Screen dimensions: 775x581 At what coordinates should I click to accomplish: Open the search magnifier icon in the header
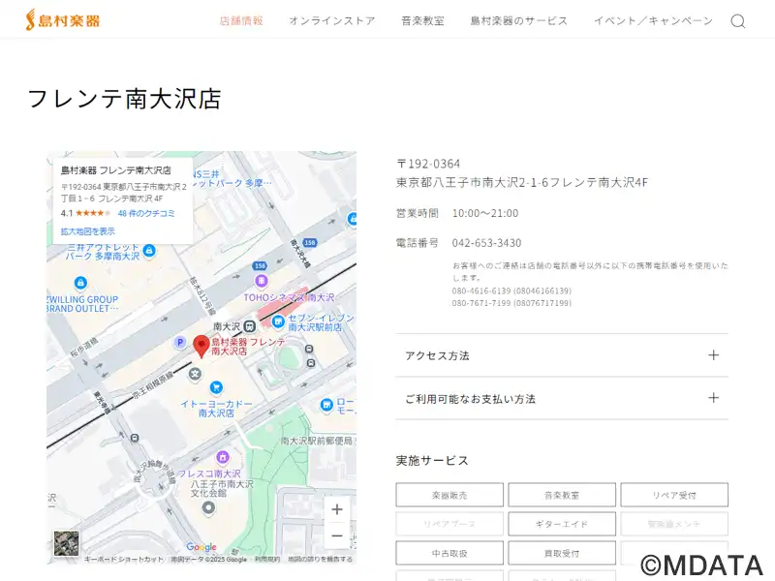click(737, 21)
